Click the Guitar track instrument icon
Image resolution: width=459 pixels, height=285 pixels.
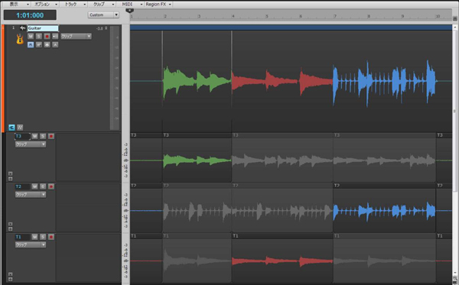20,39
